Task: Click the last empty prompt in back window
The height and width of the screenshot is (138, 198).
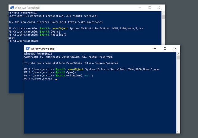Action: pyautogui.click(x=23, y=41)
